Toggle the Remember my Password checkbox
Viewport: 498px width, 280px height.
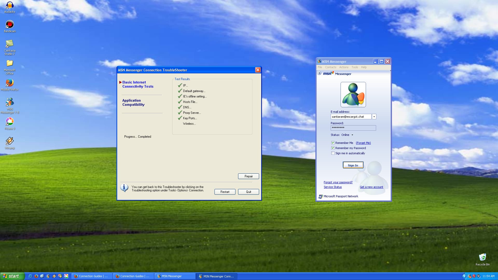[x=333, y=148]
